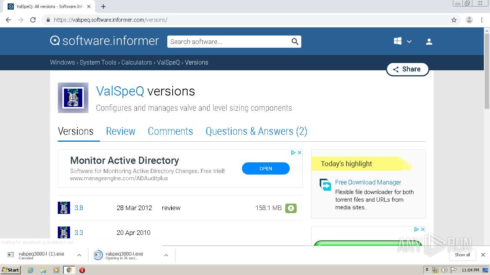Switch to the Comments tab
This screenshot has width=490, height=275.
tap(170, 131)
